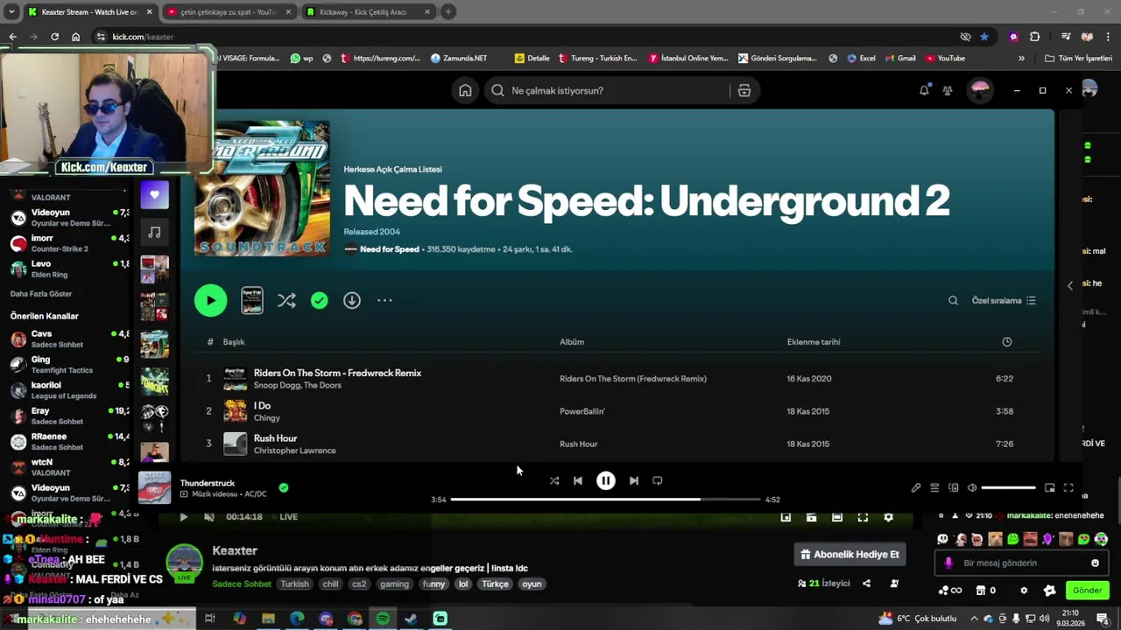Open Spotify notifications bell
Screen dimensions: 1121x630
tap(924, 90)
